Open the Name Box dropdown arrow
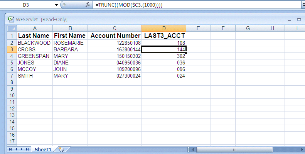The width and height of the screenshot is (305, 154). pos(56,5)
